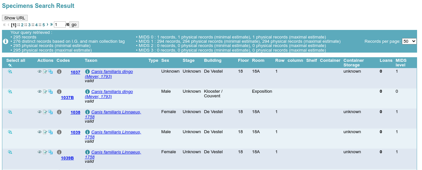
Task: Jump to the last page with double arrow
Action: point(51,24)
